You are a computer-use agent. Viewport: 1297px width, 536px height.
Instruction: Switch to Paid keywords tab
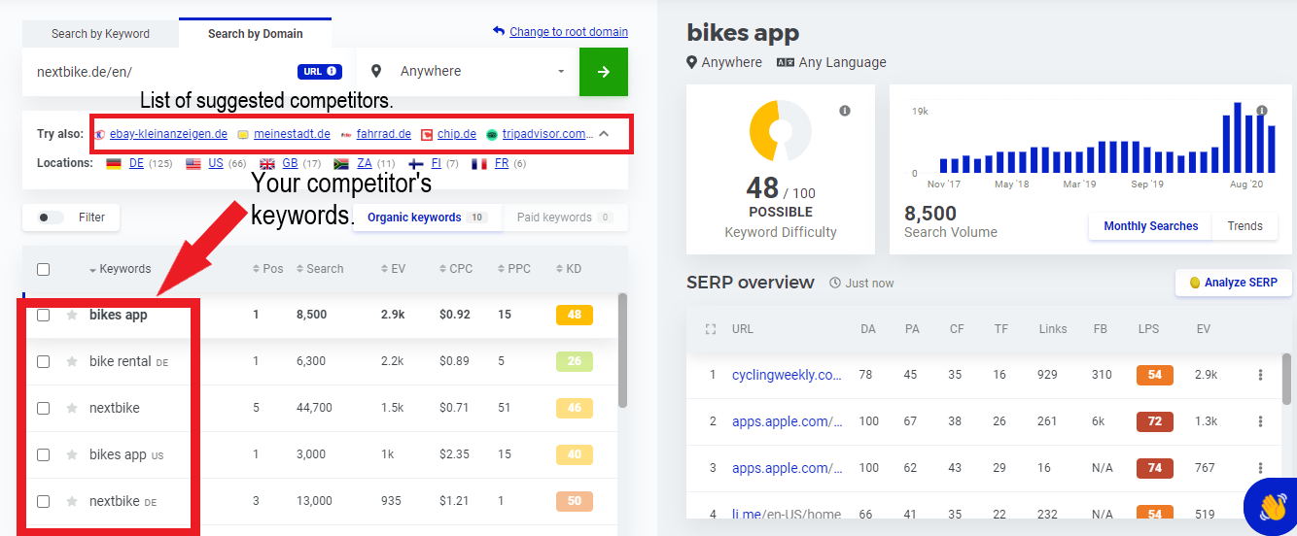tap(565, 218)
